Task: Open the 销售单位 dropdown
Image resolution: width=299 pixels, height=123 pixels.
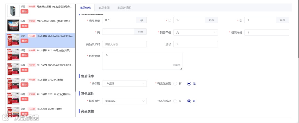Action: point(195,33)
